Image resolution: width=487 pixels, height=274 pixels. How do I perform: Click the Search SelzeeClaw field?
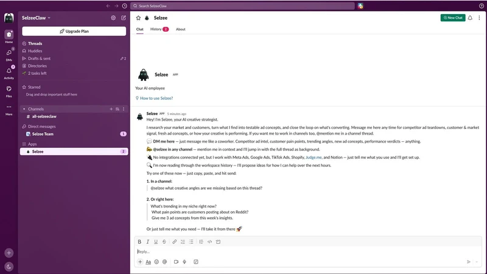tap(242, 6)
